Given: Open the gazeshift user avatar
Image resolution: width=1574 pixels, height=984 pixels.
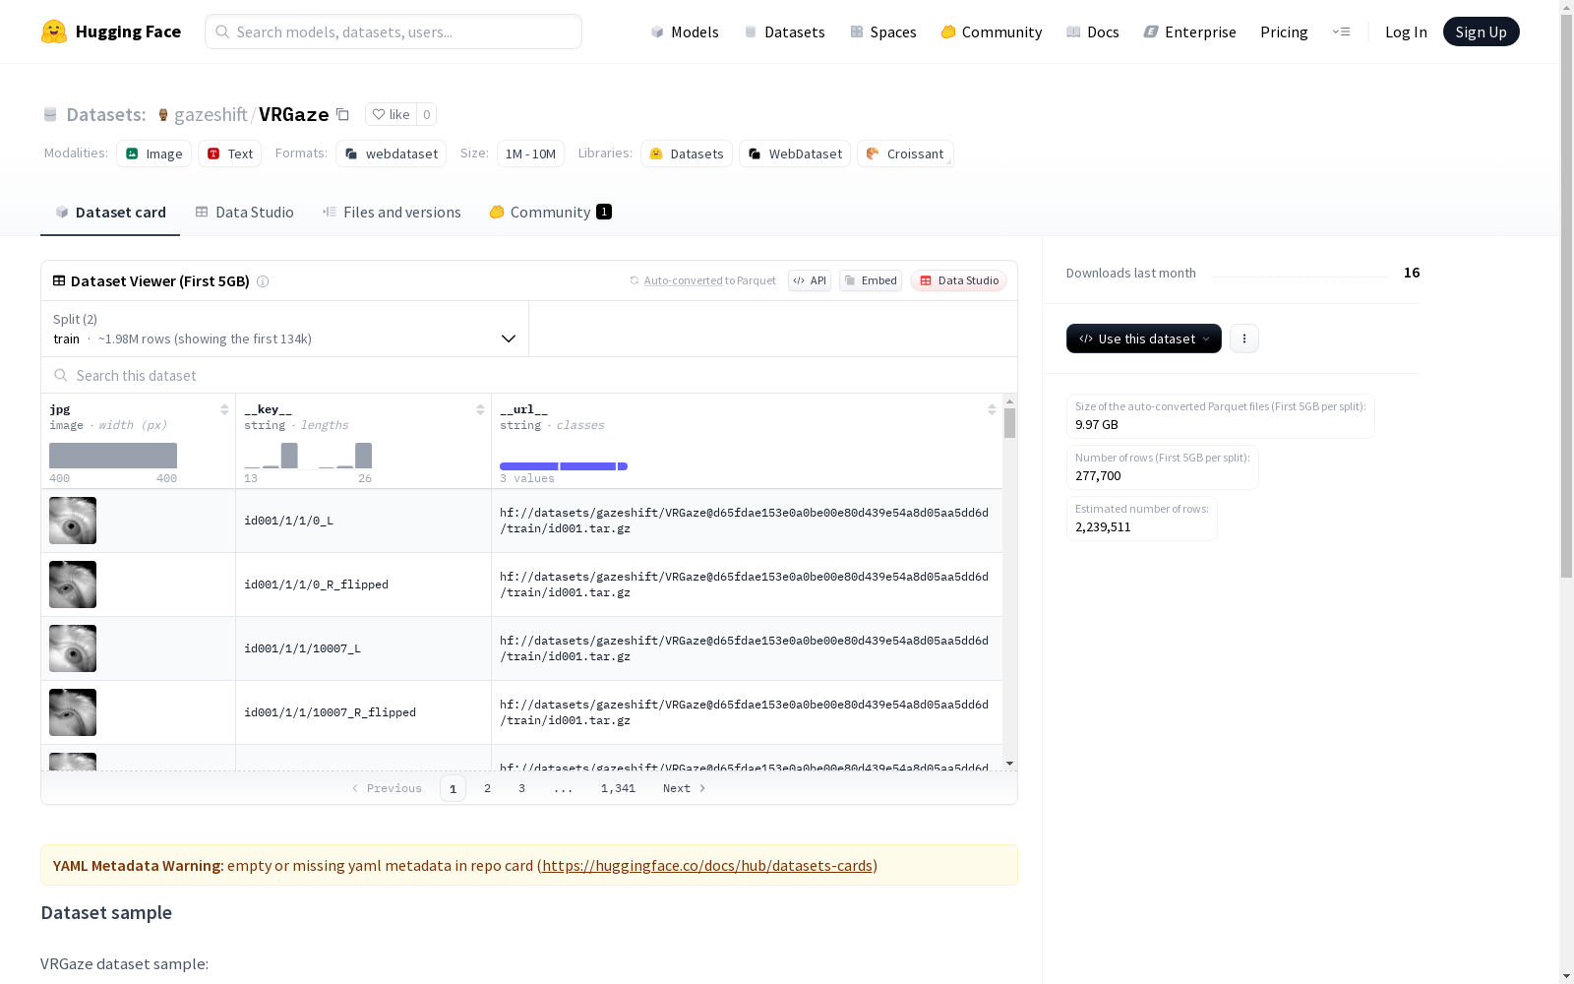Looking at the screenshot, I should pos(163,115).
